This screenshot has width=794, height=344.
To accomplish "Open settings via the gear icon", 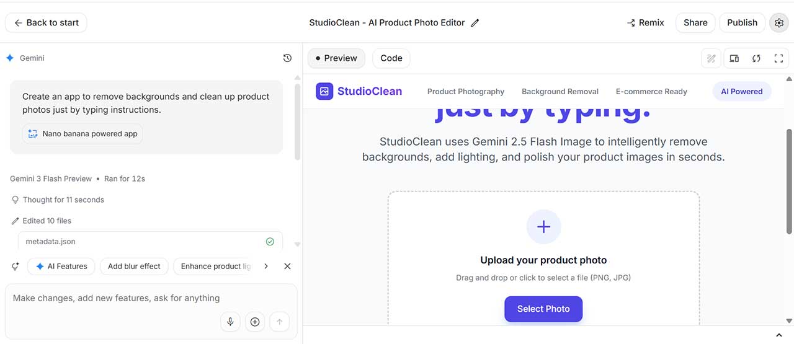I will coord(779,23).
